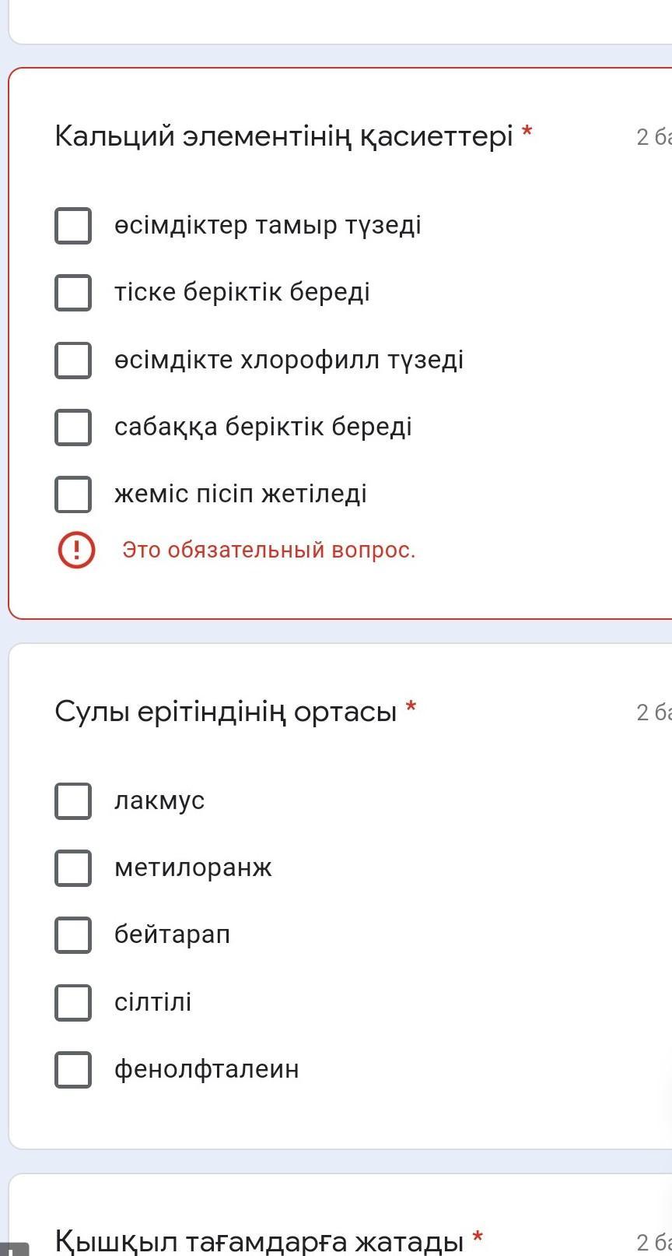Click the 'Это обязательный вопрос.' error message
This screenshot has width=672, height=1256.
[x=268, y=551]
